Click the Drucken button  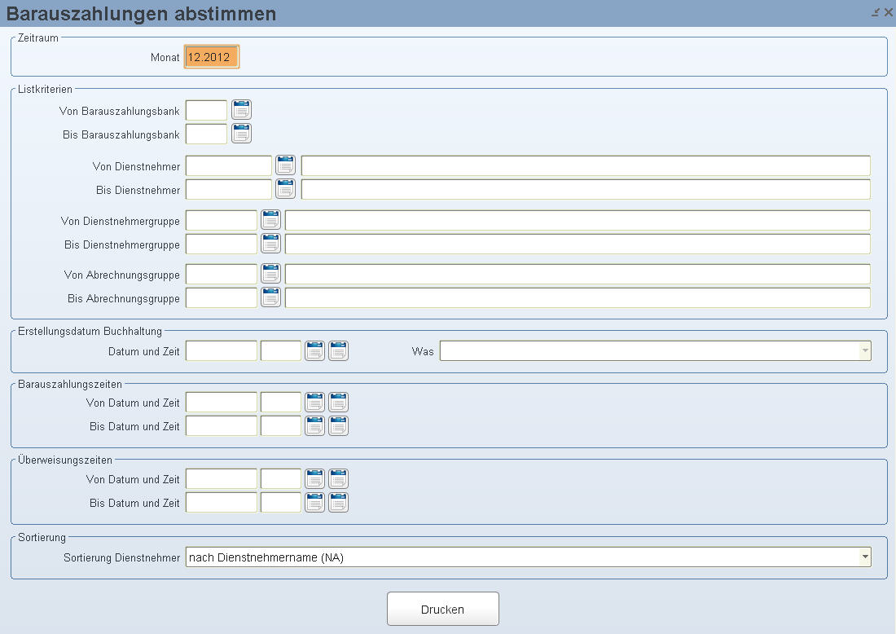coord(443,609)
